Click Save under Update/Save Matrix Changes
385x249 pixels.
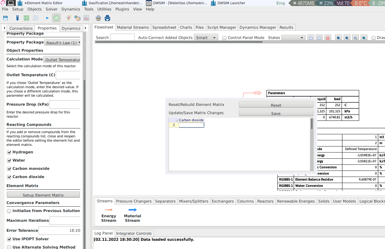pyautogui.click(x=276, y=113)
